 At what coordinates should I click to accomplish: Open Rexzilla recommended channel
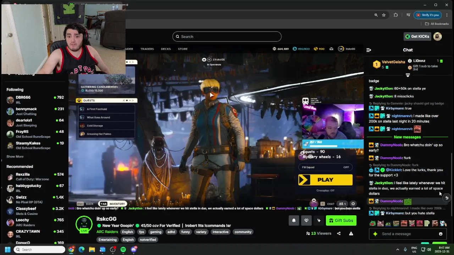(35, 176)
